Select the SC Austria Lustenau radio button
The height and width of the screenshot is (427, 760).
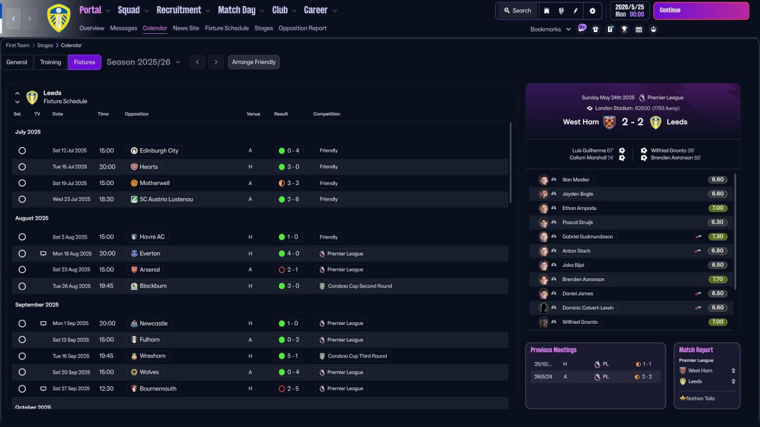click(x=22, y=199)
